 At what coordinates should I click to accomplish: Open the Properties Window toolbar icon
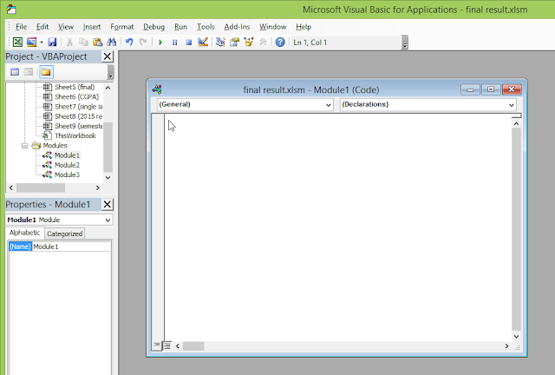coord(234,43)
